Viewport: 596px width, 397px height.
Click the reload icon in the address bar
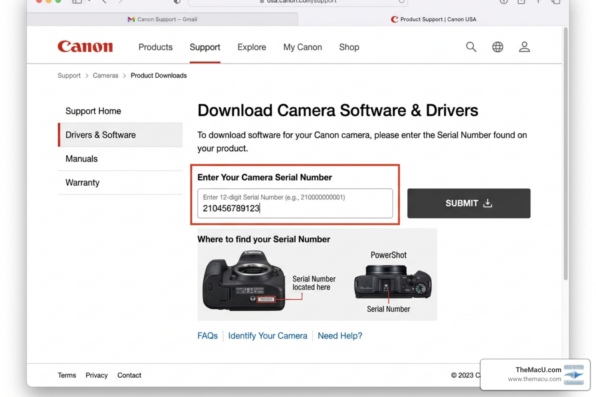[x=402, y=2]
